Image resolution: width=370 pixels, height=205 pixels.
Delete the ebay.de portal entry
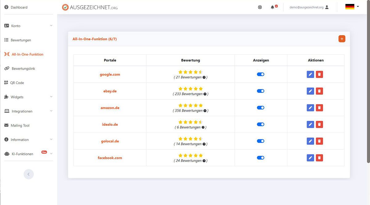tap(319, 91)
